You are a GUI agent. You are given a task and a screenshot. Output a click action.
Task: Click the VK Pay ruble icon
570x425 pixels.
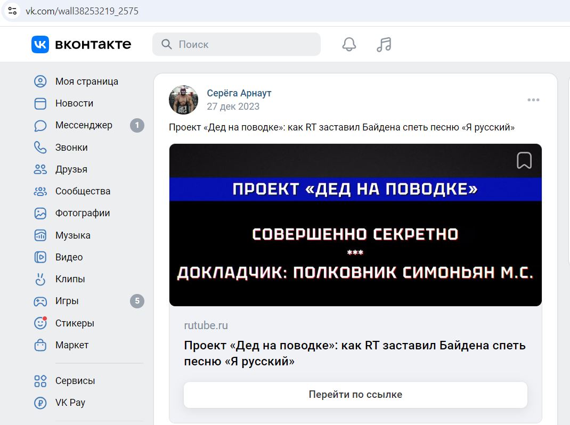pyautogui.click(x=40, y=403)
